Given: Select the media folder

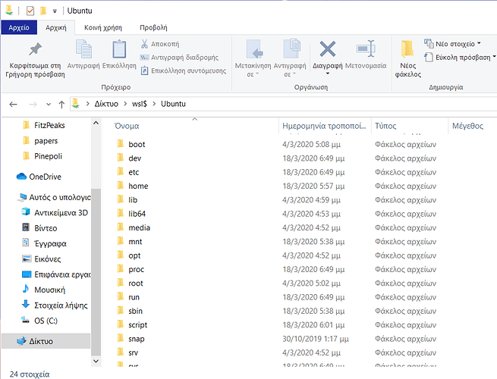Looking at the screenshot, I should coord(139,228).
